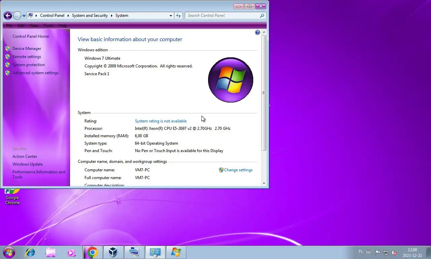Switch to VirtualBox in taskbar
The image size is (431, 259).
click(113, 252)
